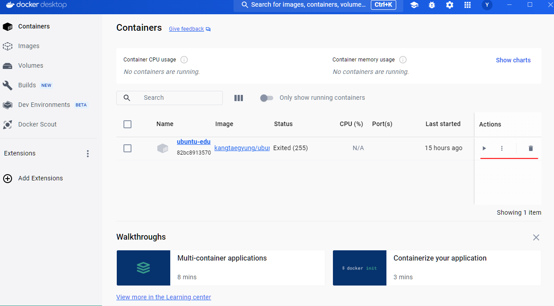Open Settings gear icon in header

pyautogui.click(x=450, y=5)
